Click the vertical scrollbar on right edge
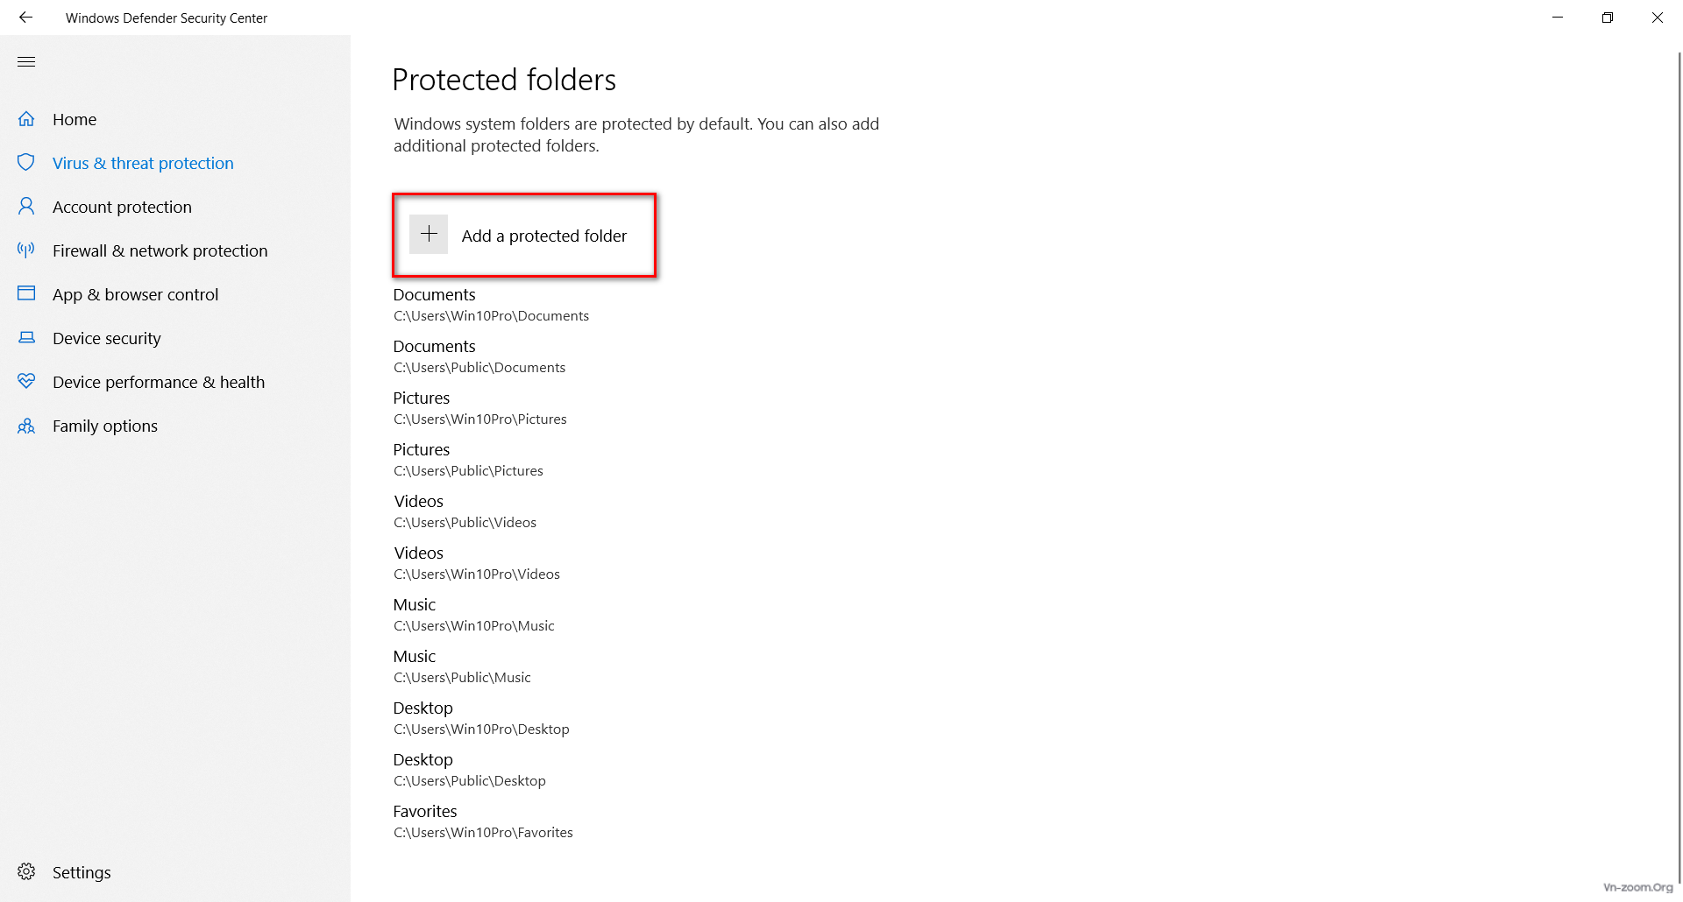Image resolution: width=1683 pixels, height=902 pixels. [x=1678, y=438]
